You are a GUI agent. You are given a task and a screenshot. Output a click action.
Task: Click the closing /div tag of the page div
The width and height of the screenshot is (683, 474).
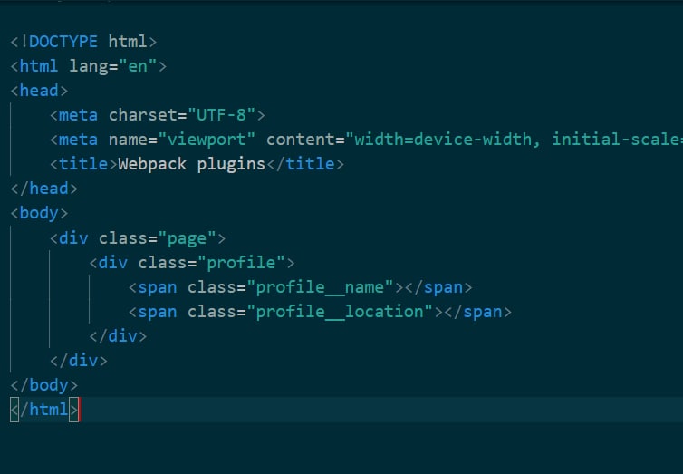coord(79,361)
